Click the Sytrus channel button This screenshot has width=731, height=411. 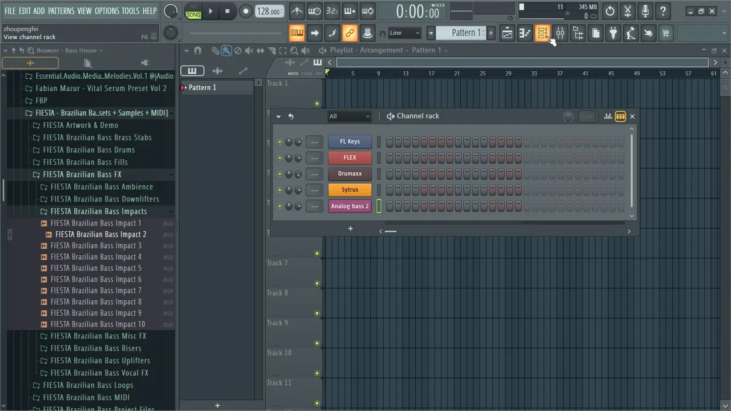350,190
